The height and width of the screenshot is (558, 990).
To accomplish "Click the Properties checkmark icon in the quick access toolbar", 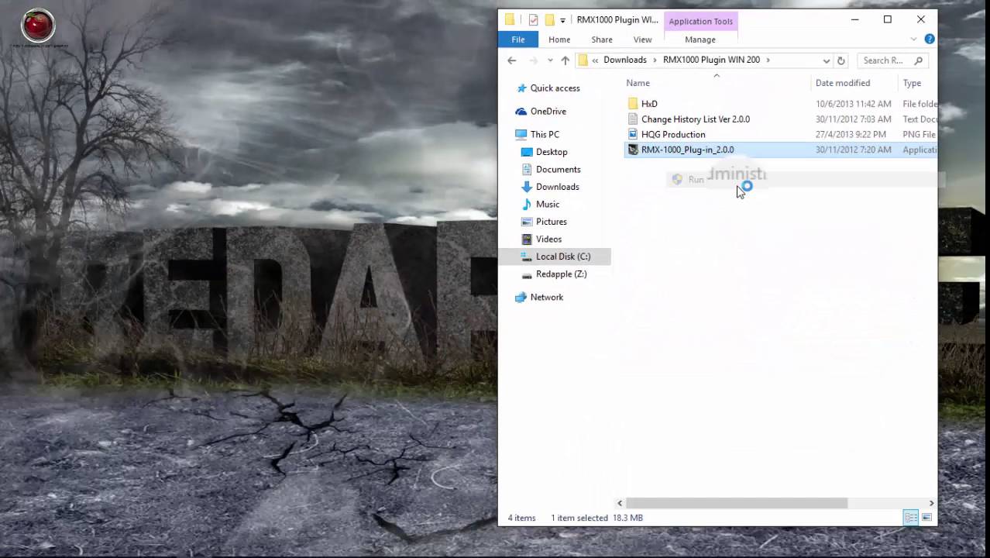I will tap(533, 20).
